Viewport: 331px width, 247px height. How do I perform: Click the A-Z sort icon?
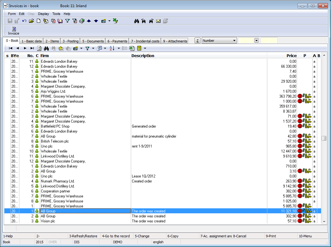[x=112, y=48]
